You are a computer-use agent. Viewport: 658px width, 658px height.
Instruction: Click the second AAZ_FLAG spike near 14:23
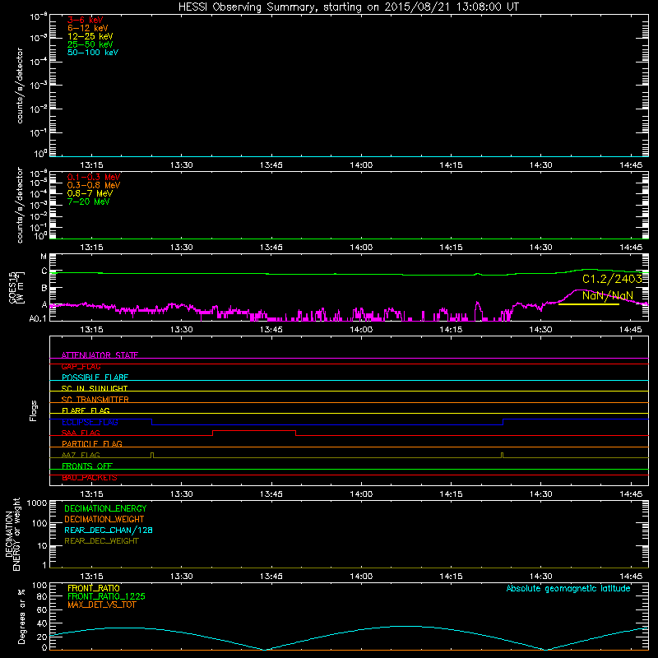click(502, 455)
